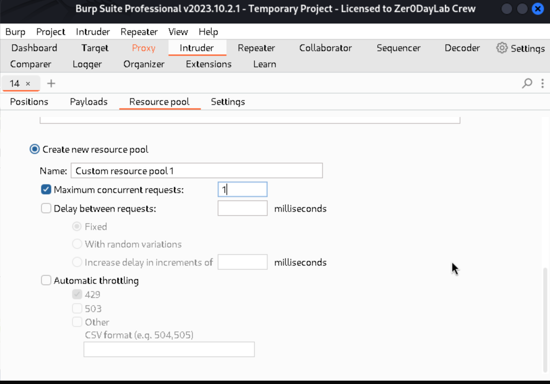Switch to the Logger tab
The image size is (550, 384).
pyautogui.click(x=87, y=64)
